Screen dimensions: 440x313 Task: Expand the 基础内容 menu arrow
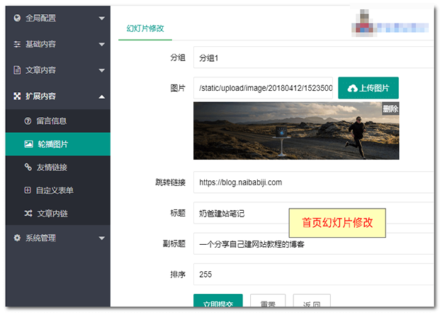pyautogui.click(x=101, y=45)
